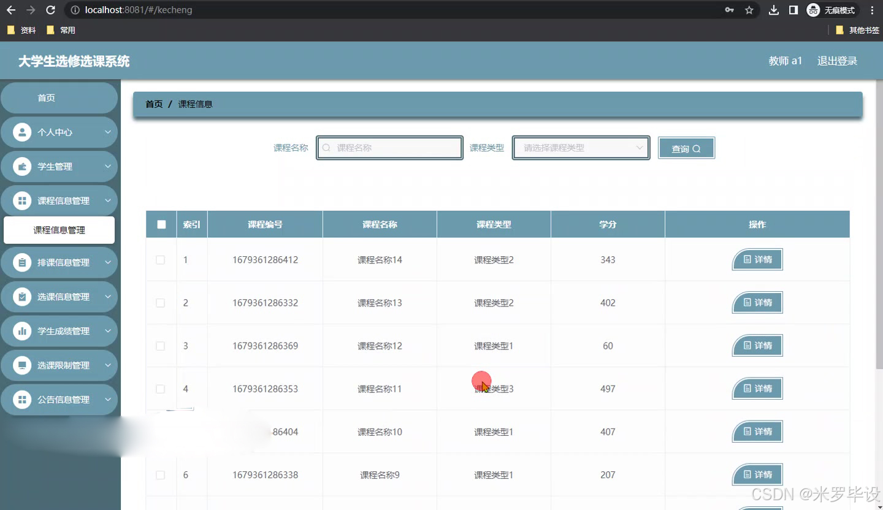Click the site information icon in address bar
883x510 pixels.
point(75,10)
